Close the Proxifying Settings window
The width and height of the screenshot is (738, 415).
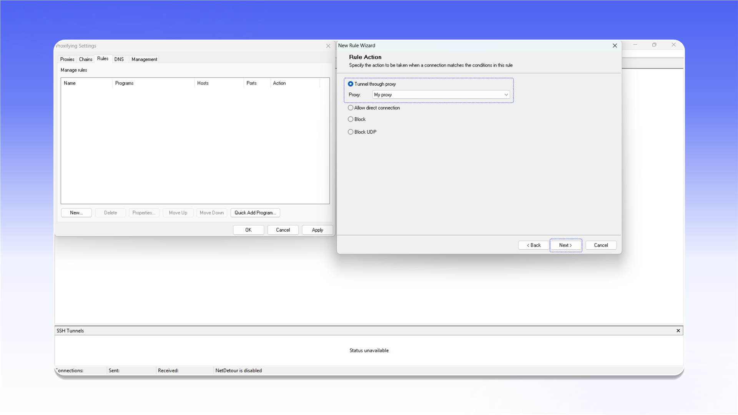[x=328, y=46]
